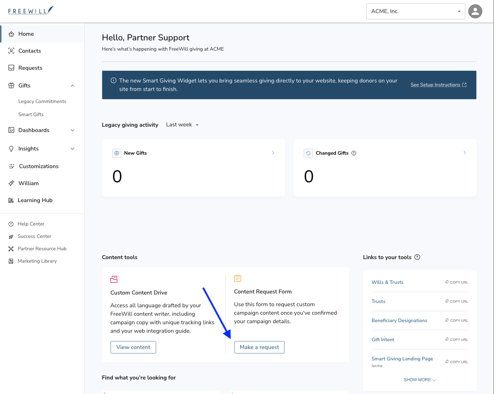This screenshot has height=394, width=494.
Task: Click the Changed Gifts help tooltip icon
Action: coord(354,153)
